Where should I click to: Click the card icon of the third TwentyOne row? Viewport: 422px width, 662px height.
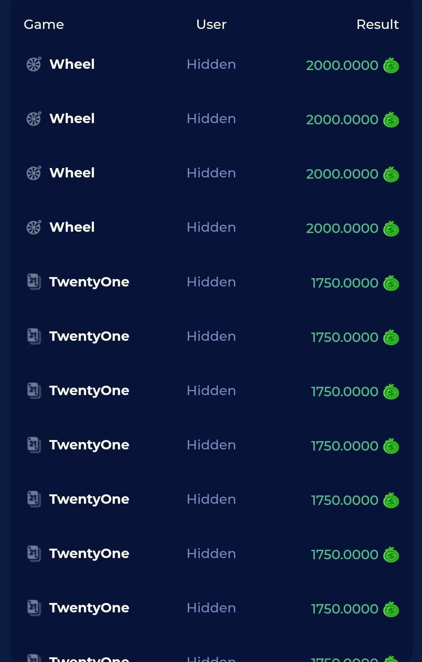click(x=34, y=390)
